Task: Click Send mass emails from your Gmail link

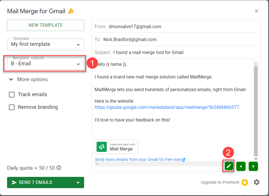Action: pyautogui.click(x=140, y=159)
